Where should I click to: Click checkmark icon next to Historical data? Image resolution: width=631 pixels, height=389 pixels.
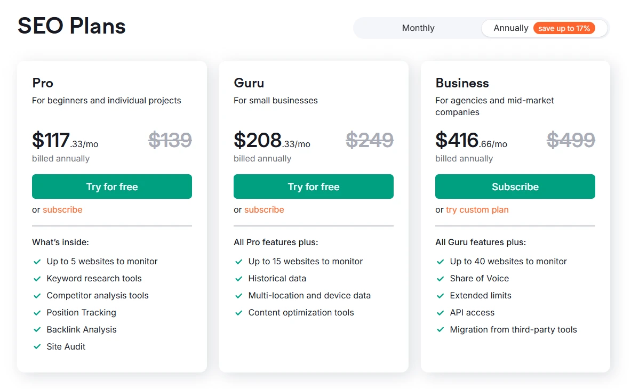[x=239, y=279]
